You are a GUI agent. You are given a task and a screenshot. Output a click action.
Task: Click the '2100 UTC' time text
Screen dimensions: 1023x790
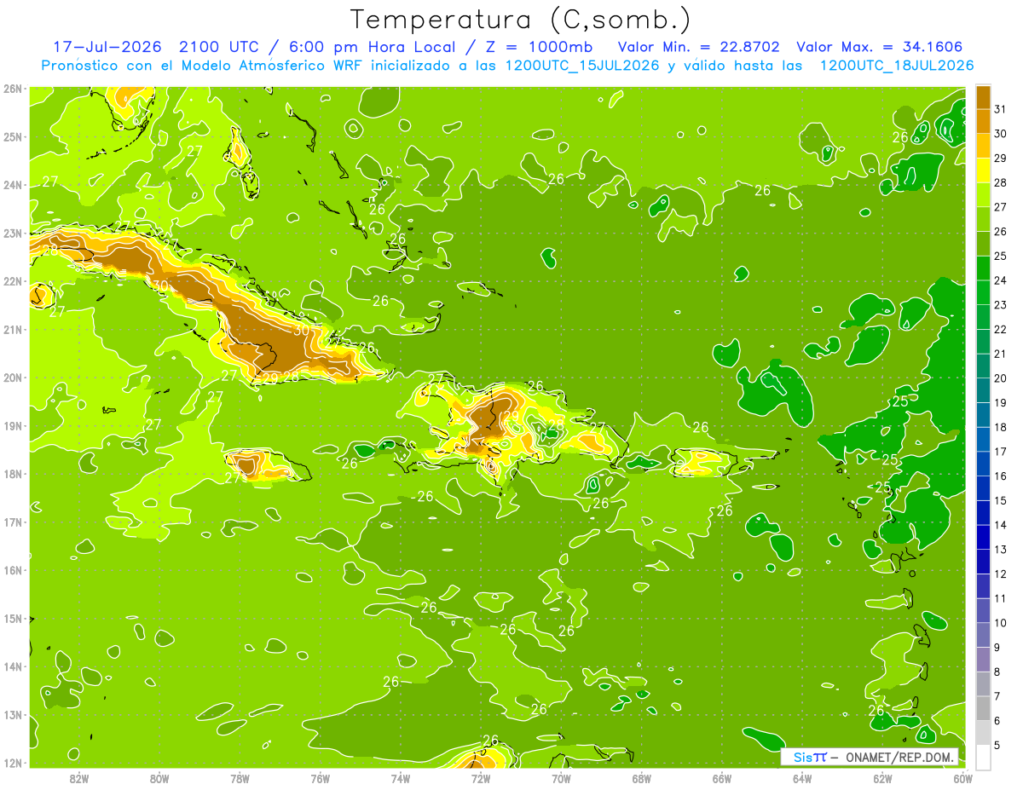(x=219, y=47)
